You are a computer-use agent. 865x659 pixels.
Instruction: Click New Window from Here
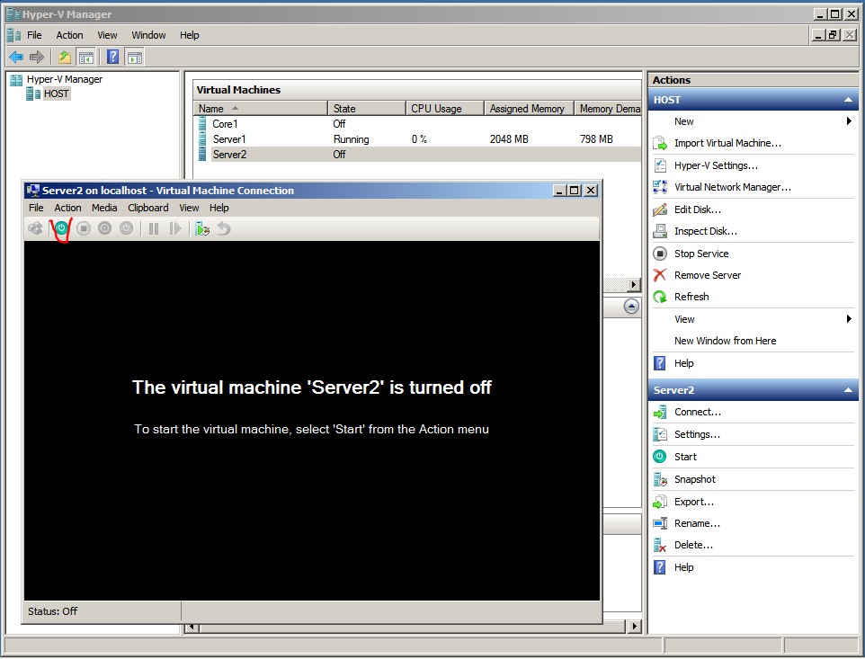pos(725,341)
